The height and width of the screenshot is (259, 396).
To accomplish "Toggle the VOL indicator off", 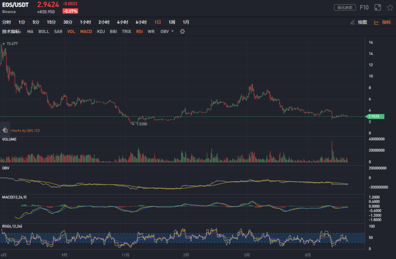I will [71, 31].
